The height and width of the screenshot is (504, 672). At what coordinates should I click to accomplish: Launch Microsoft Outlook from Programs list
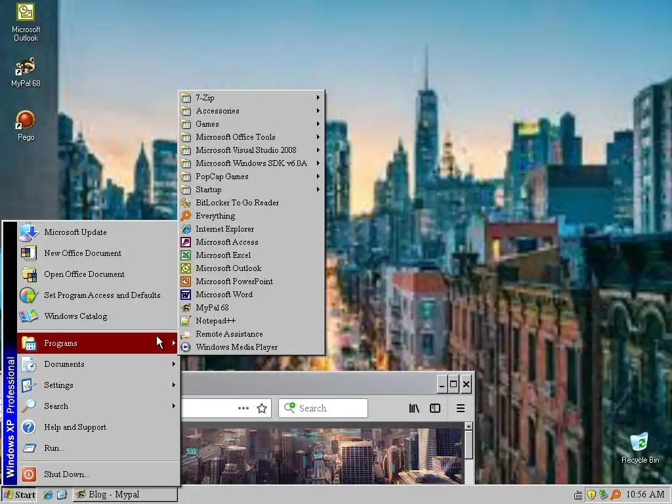pyautogui.click(x=251, y=268)
